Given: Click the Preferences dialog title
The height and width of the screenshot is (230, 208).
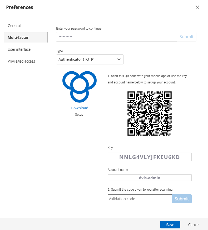Looking at the screenshot, I should click(20, 7).
